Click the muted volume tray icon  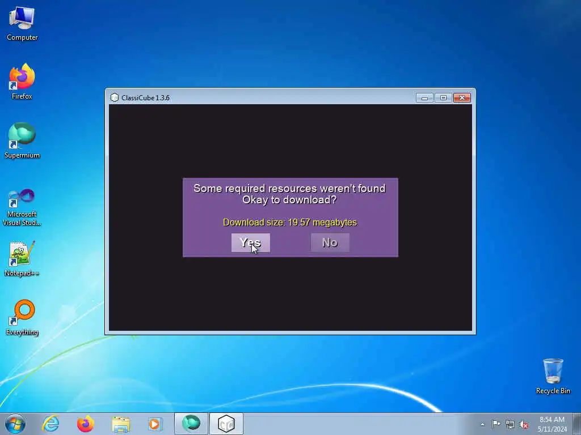[x=524, y=424]
